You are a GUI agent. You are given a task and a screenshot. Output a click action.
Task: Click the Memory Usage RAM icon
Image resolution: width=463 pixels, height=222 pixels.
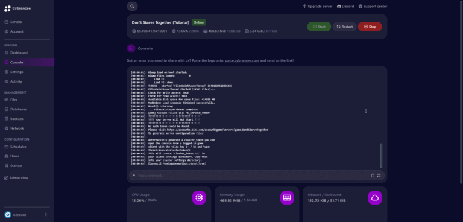pyautogui.click(x=287, y=198)
